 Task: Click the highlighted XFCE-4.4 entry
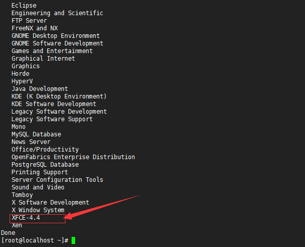[26, 218]
